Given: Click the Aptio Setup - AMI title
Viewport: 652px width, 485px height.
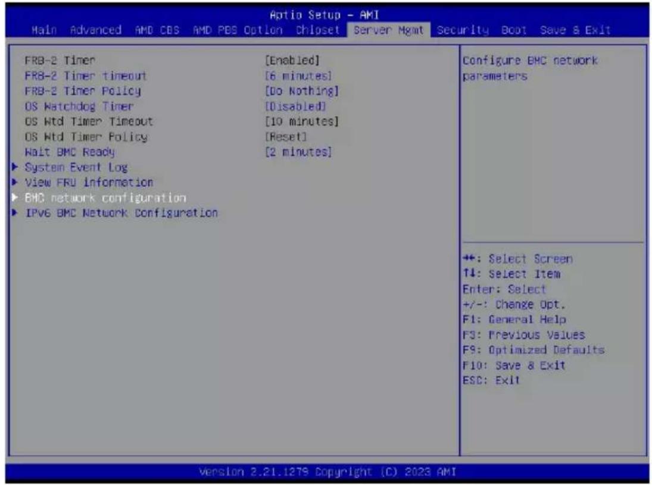Looking at the screenshot, I should (325, 15).
